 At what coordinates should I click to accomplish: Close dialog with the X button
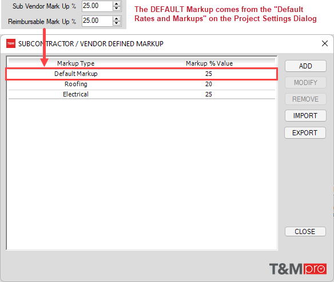[325, 43]
